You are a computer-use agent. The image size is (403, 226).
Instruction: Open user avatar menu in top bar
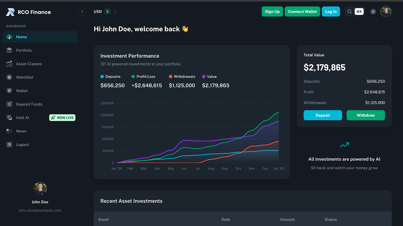click(386, 12)
